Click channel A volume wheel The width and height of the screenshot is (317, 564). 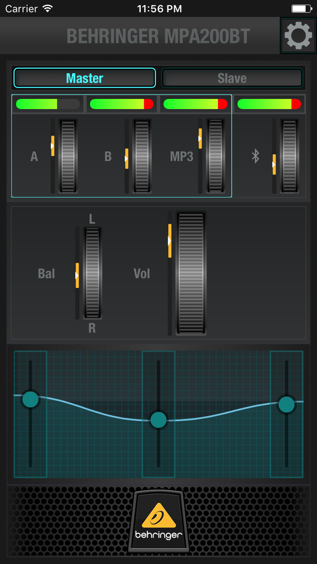point(68,156)
